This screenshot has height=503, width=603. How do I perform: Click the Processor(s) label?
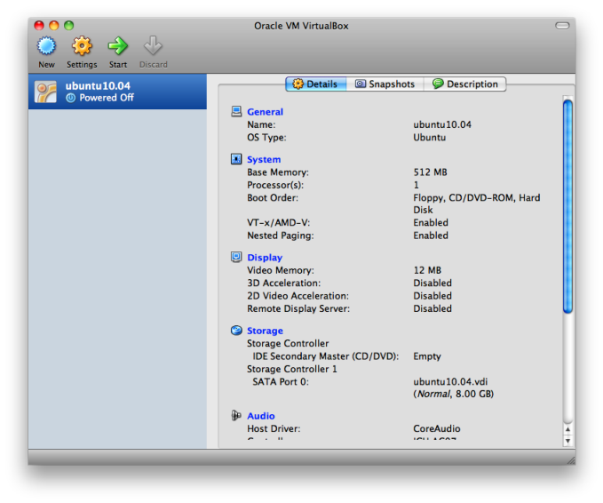click(275, 185)
